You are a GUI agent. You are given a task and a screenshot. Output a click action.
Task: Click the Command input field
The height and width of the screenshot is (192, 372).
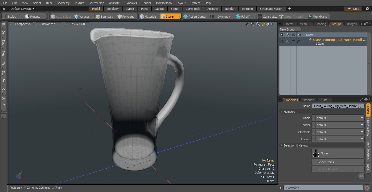tap(323, 188)
